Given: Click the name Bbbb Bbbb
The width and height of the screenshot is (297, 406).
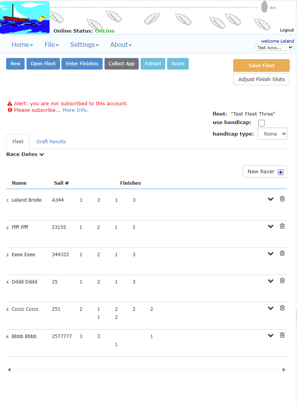Looking at the screenshot, I should click(x=24, y=336).
